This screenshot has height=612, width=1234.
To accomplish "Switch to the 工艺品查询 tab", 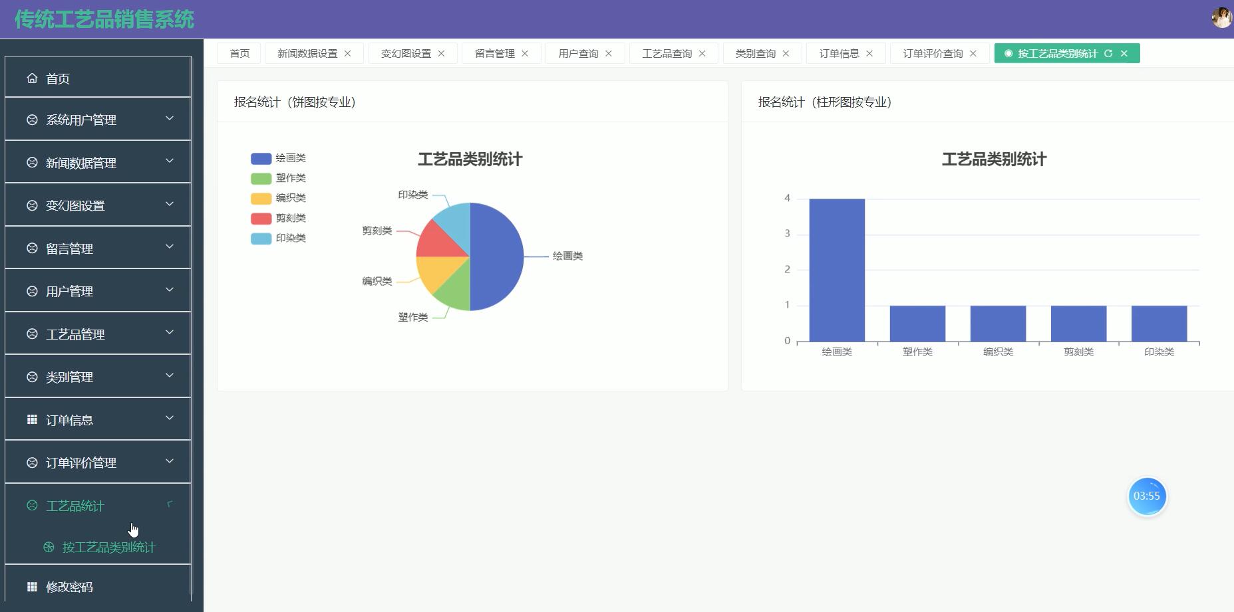I will [667, 53].
